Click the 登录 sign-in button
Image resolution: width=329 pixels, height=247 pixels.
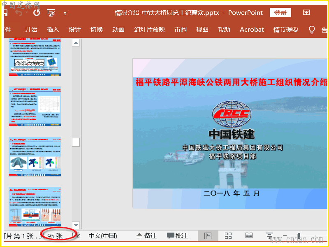pos(280,13)
